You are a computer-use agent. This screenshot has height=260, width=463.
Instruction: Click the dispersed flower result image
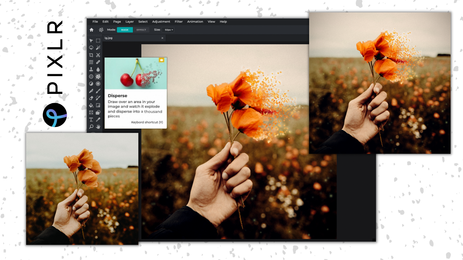tap(380, 83)
